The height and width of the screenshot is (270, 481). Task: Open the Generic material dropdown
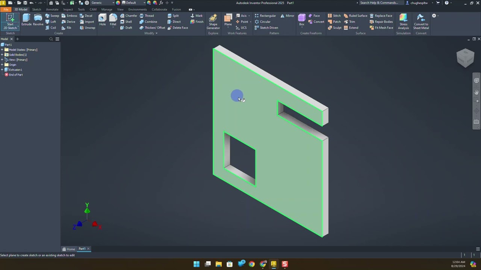102,3
